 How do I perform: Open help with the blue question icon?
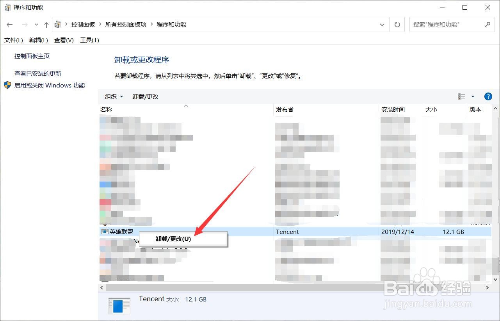point(488,96)
